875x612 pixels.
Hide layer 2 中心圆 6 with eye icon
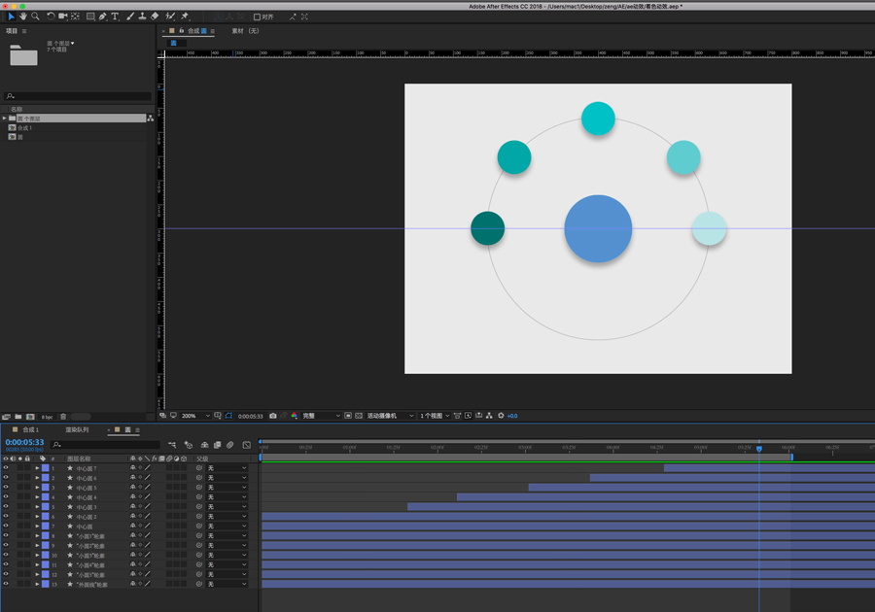(6, 478)
